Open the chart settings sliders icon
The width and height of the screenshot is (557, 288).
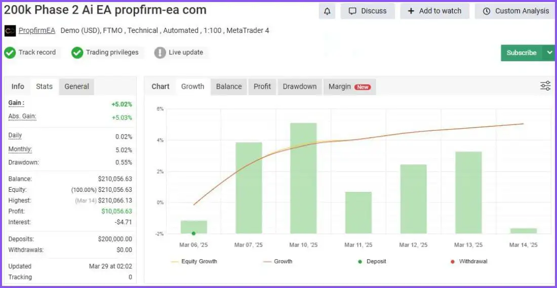click(x=545, y=86)
